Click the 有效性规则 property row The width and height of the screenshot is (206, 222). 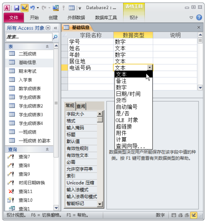pyautogui.click(x=81, y=148)
